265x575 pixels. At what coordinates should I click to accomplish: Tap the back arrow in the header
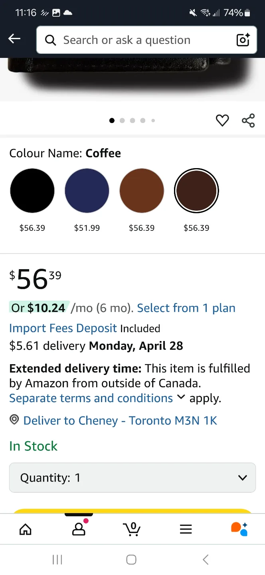tap(14, 39)
